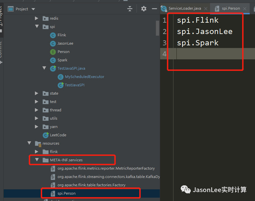Click line number 3 in gutter
Image resolution: width=255 pixels, height=201 pixels.
[164, 43]
